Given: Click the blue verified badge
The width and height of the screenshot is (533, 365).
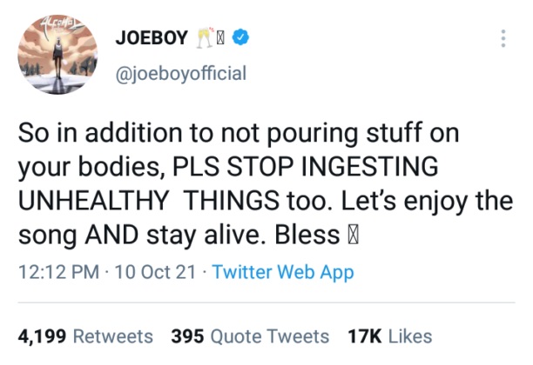Looking at the screenshot, I should click(x=246, y=38).
